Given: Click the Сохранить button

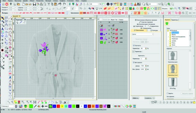Looking at the screenshot, I should click(148, 98).
